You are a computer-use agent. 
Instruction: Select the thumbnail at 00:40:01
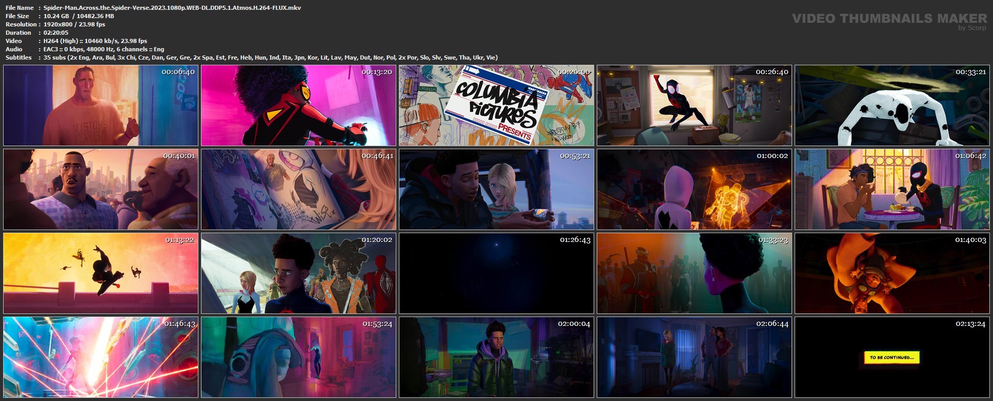coord(100,189)
